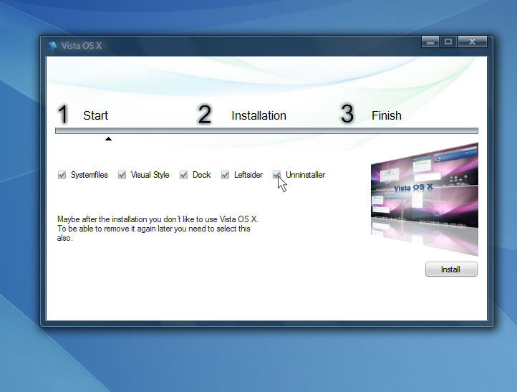Click the Vista OS X window title text

pyautogui.click(x=82, y=46)
